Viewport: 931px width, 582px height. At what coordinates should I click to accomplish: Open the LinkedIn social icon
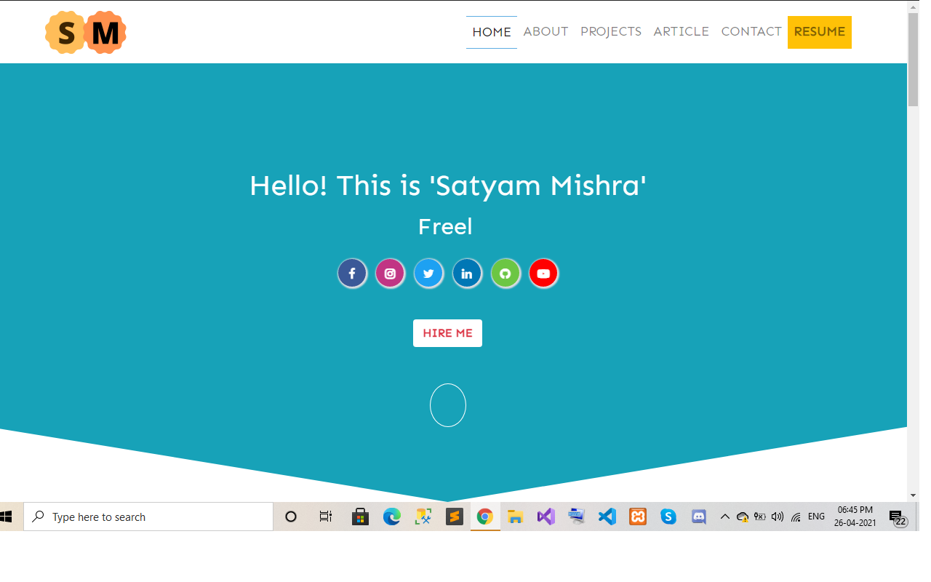click(x=467, y=274)
